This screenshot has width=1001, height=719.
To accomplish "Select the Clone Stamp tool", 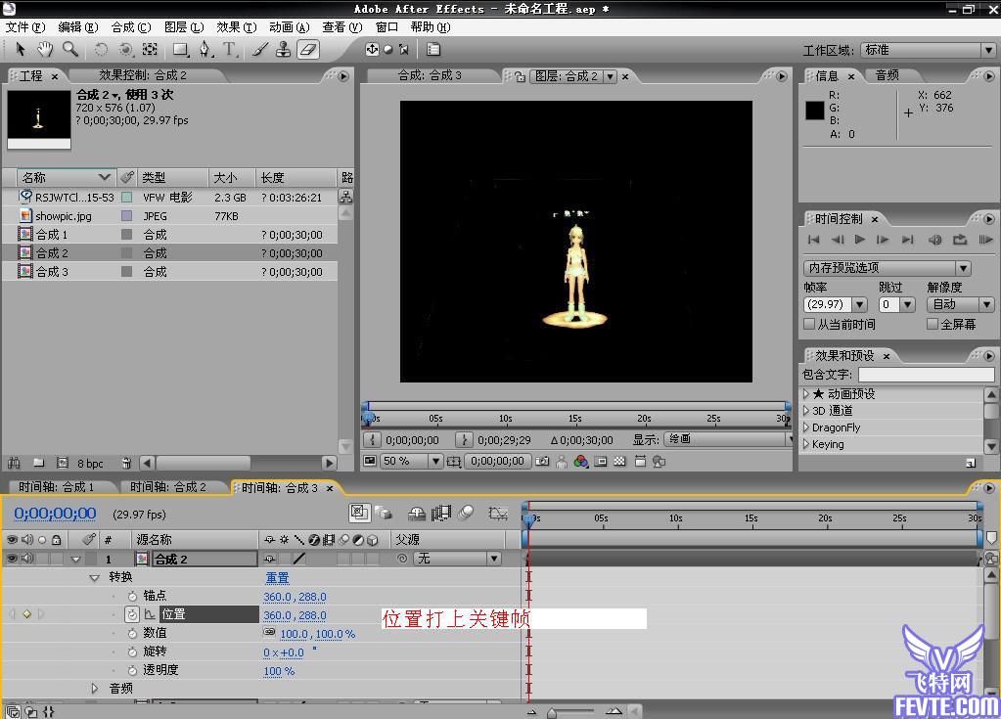I will (x=284, y=50).
